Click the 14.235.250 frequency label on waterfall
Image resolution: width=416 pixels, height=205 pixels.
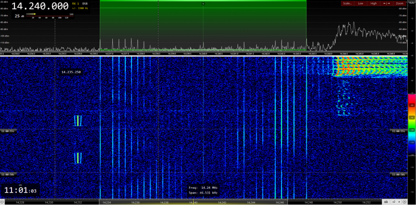click(71, 72)
